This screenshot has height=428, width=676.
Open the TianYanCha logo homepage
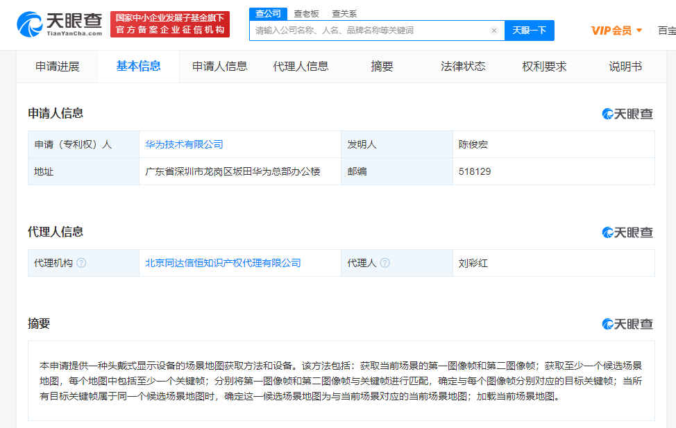point(60,24)
